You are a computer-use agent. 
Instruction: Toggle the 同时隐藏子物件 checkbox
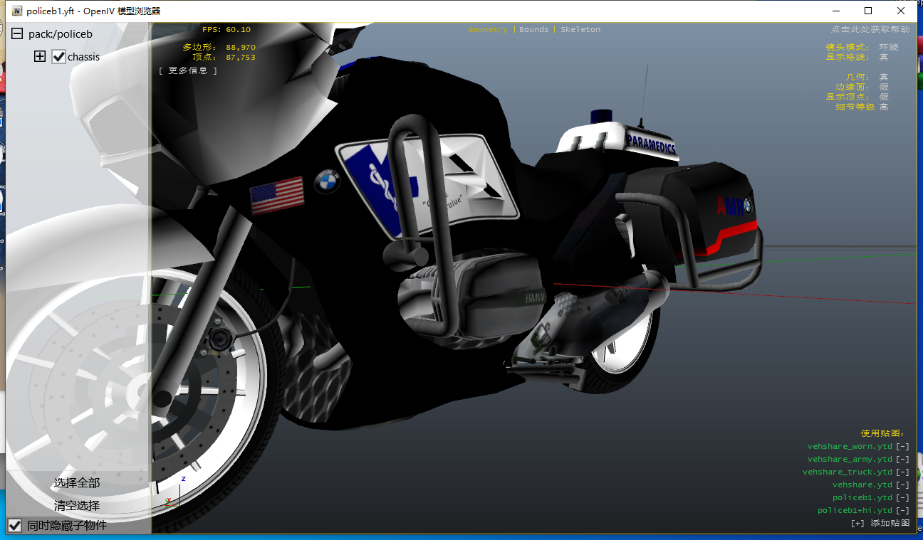click(14, 526)
